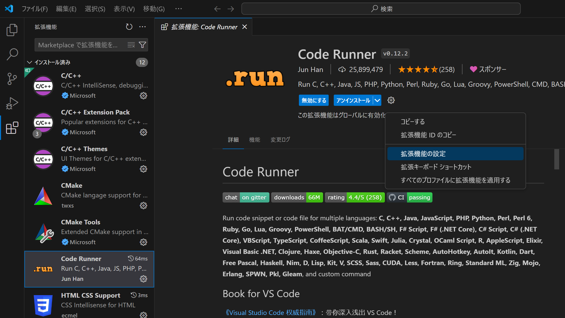The width and height of the screenshot is (565, 318).
Task: Apply extension to all profiles entry
Action: tap(455, 180)
